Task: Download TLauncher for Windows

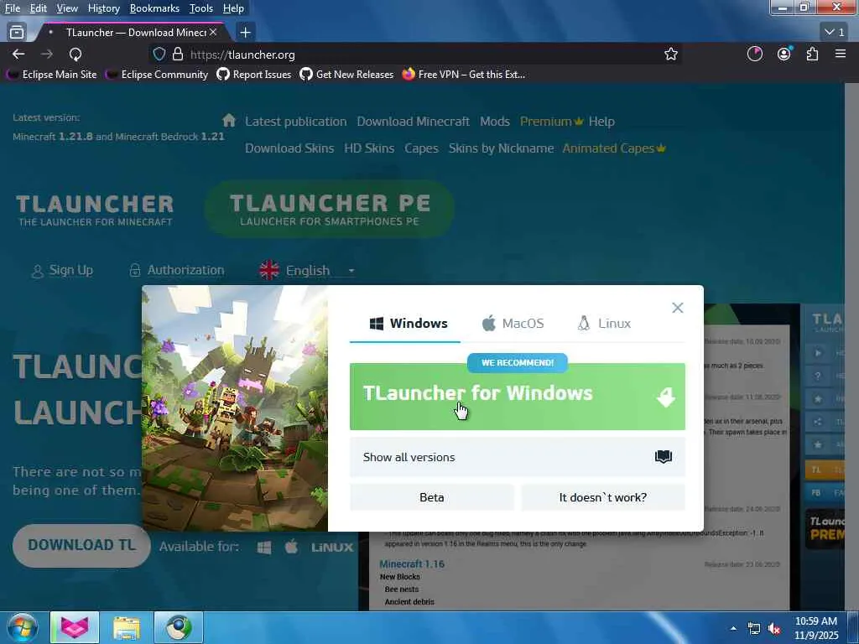Action: point(517,397)
